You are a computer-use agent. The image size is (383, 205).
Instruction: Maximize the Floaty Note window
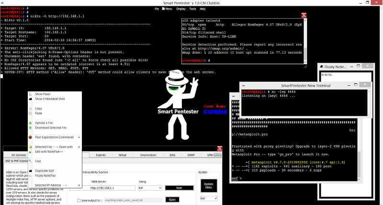[358, 66]
